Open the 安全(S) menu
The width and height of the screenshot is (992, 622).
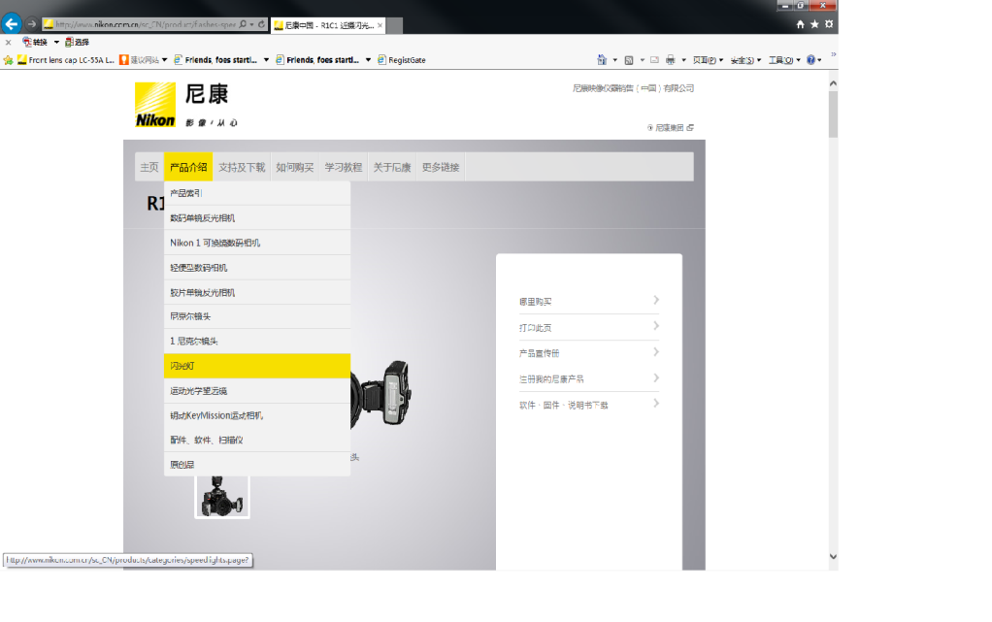coord(745,60)
